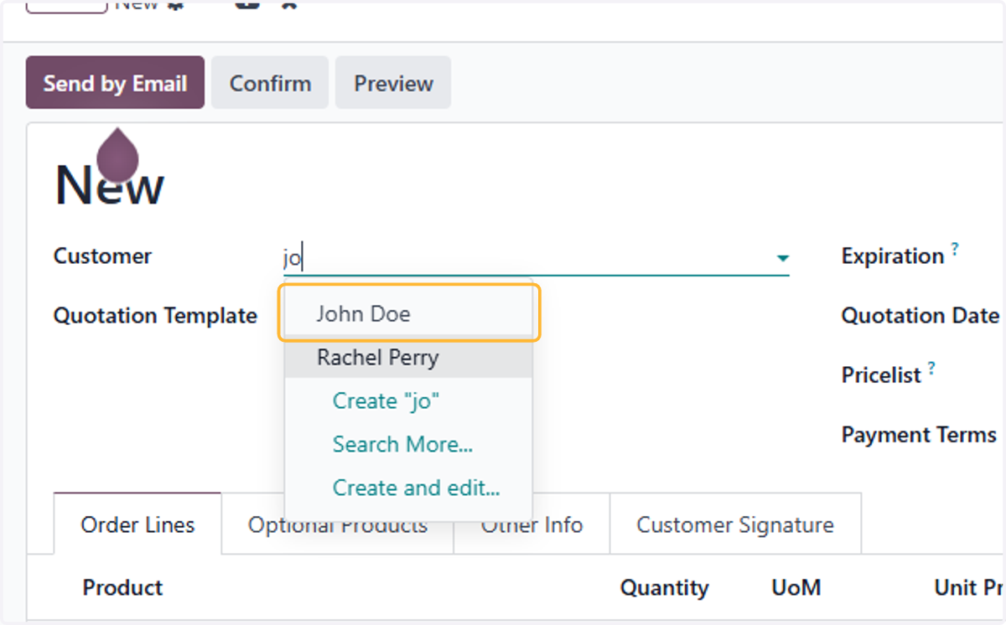This screenshot has height=625, width=1006.
Task: Open Search More... in customer list
Action: pyautogui.click(x=402, y=444)
